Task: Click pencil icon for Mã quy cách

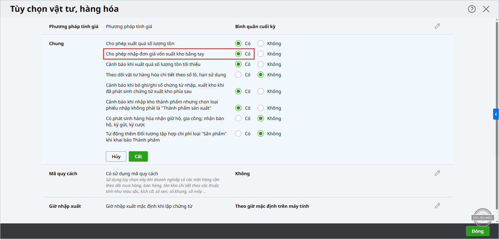Action: [x=437, y=173]
